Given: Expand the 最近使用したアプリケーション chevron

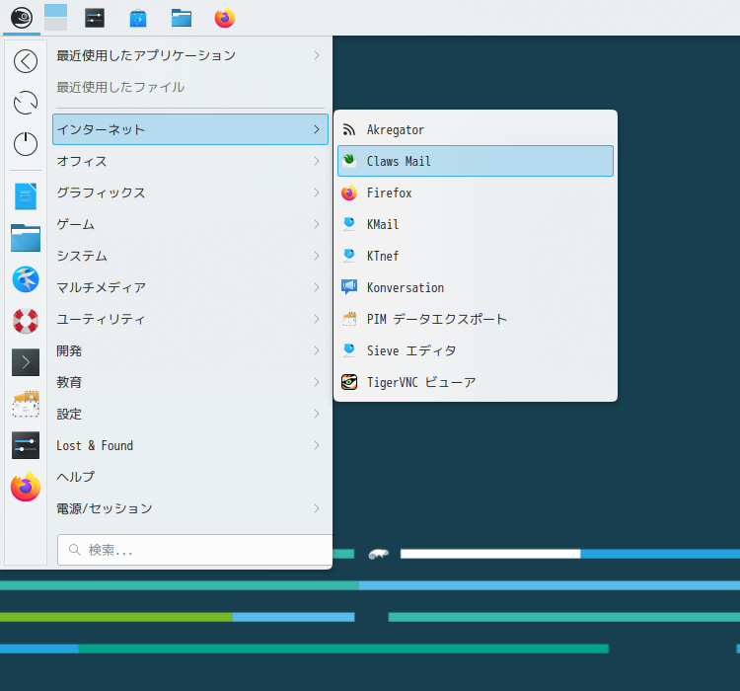Looking at the screenshot, I should (x=317, y=55).
